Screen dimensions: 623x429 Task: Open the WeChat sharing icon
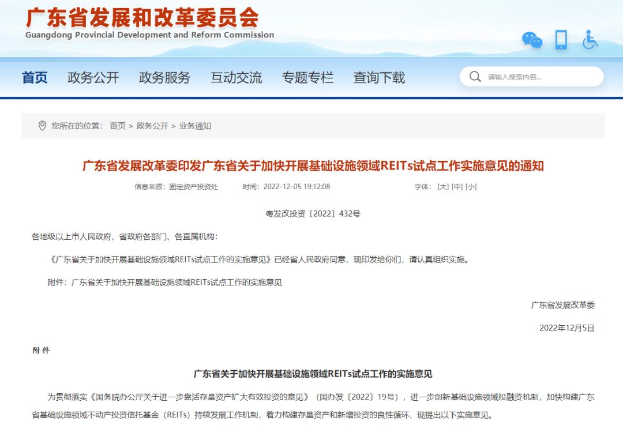[531, 40]
